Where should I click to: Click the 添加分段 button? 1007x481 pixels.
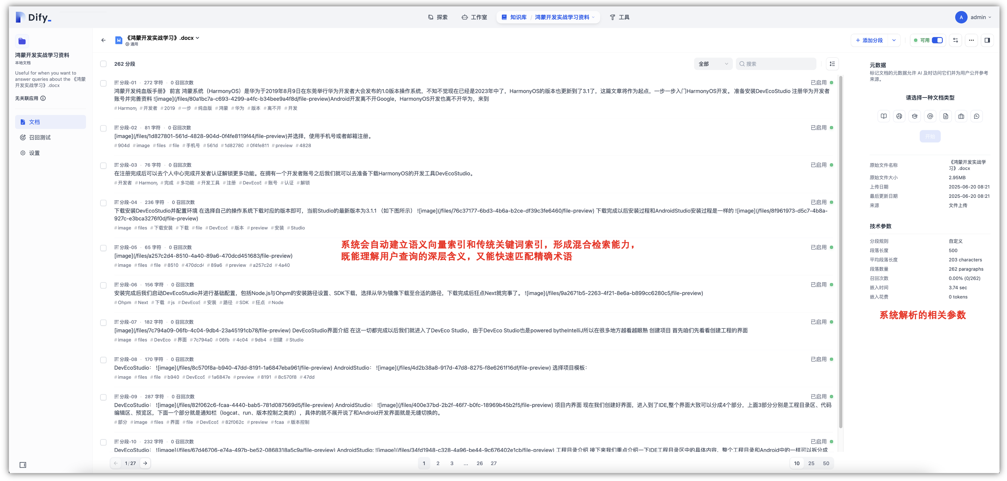tap(869, 40)
